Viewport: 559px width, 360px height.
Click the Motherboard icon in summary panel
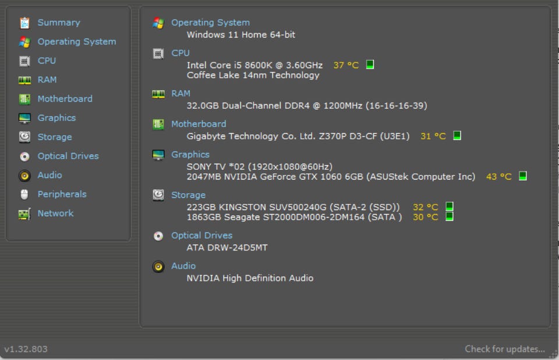pyautogui.click(x=158, y=124)
